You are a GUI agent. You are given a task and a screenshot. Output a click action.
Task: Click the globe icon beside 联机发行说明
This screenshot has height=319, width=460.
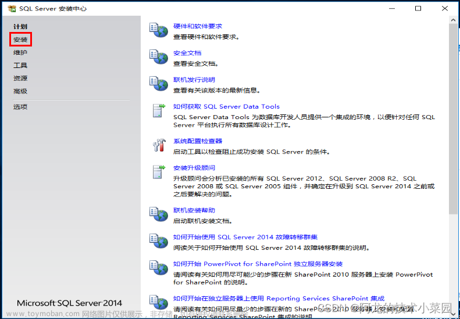[159, 84]
